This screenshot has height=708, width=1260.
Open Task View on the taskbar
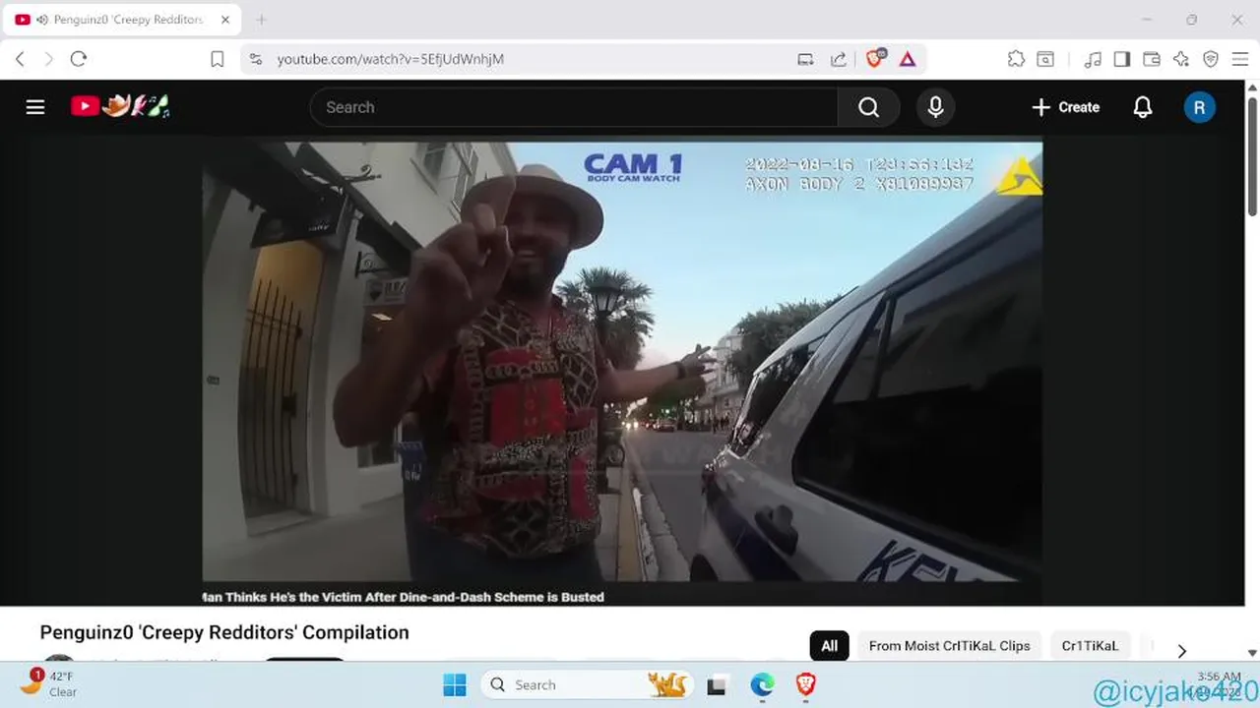[717, 684]
